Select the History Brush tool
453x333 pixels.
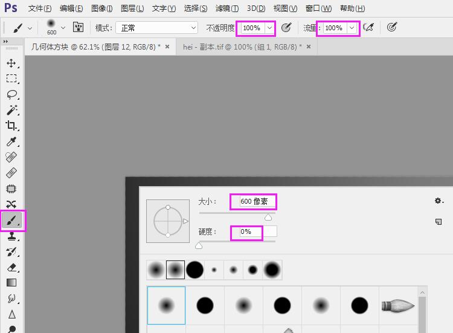[x=11, y=252]
